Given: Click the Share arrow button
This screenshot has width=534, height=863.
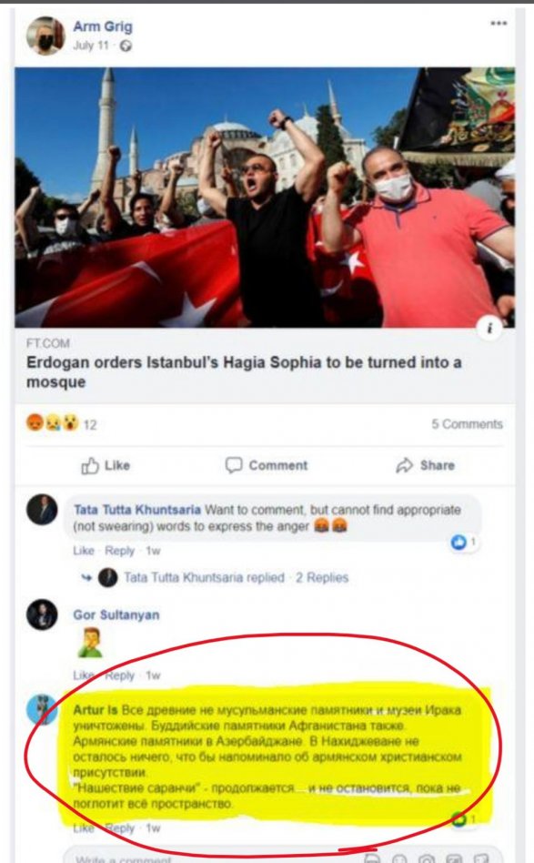Looking at the screenshot, I should click(425, 465).
